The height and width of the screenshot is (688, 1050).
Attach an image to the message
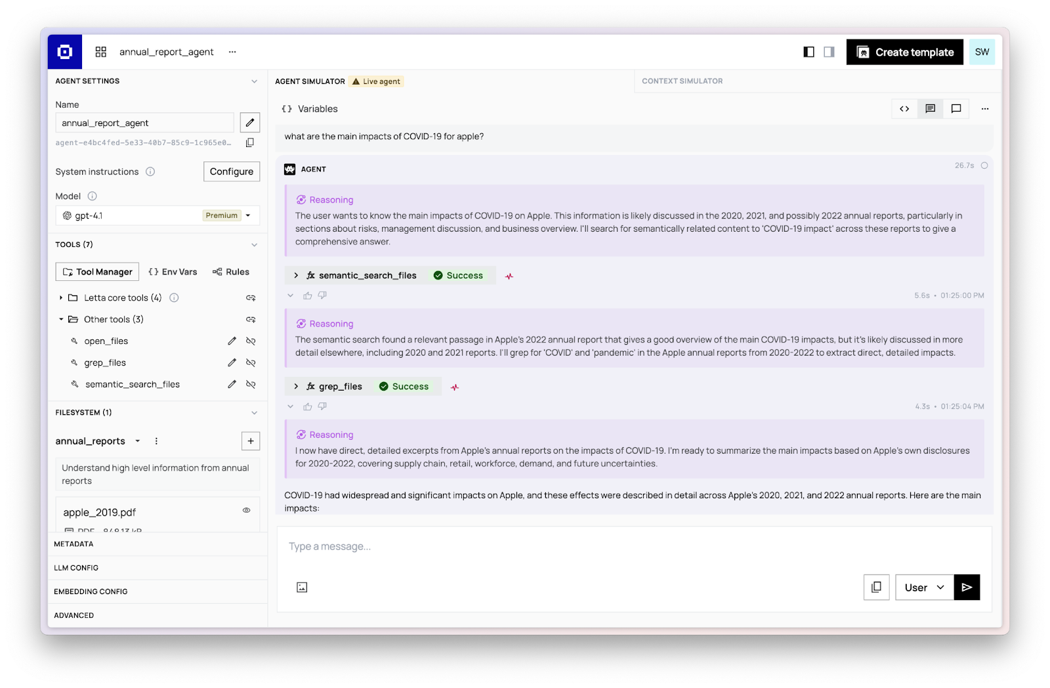click(302, 588)
